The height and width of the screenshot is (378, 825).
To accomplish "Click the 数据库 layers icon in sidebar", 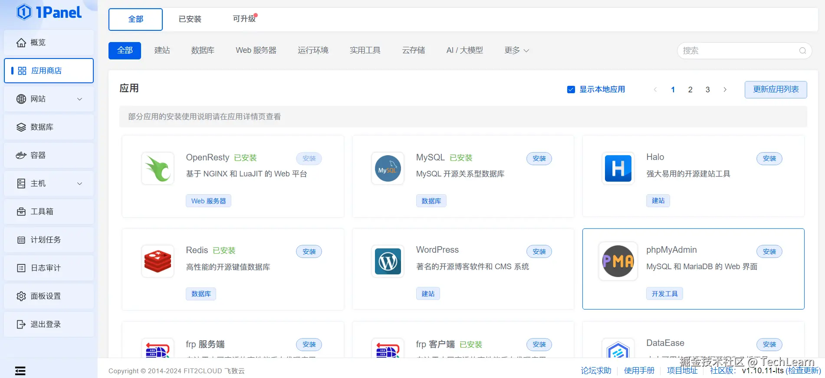I will (x=21, y=127).
